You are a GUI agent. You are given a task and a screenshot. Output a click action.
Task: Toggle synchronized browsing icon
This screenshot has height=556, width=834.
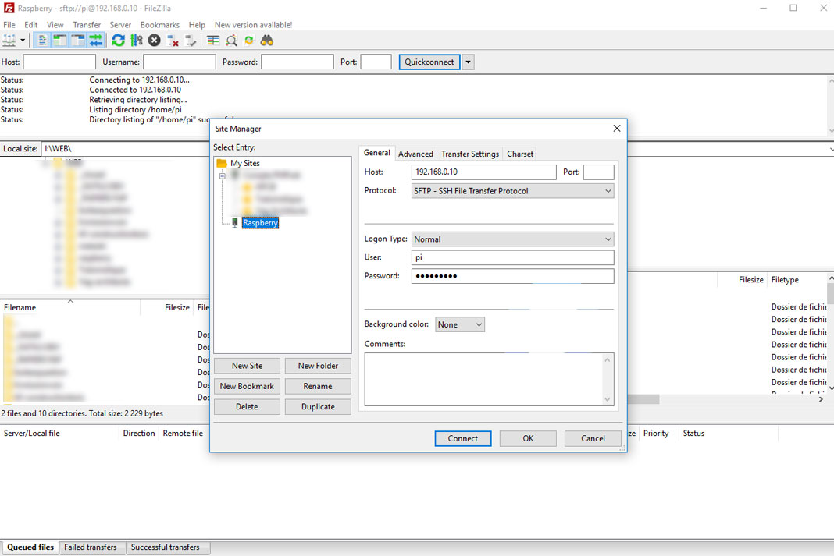coord(249,41)
